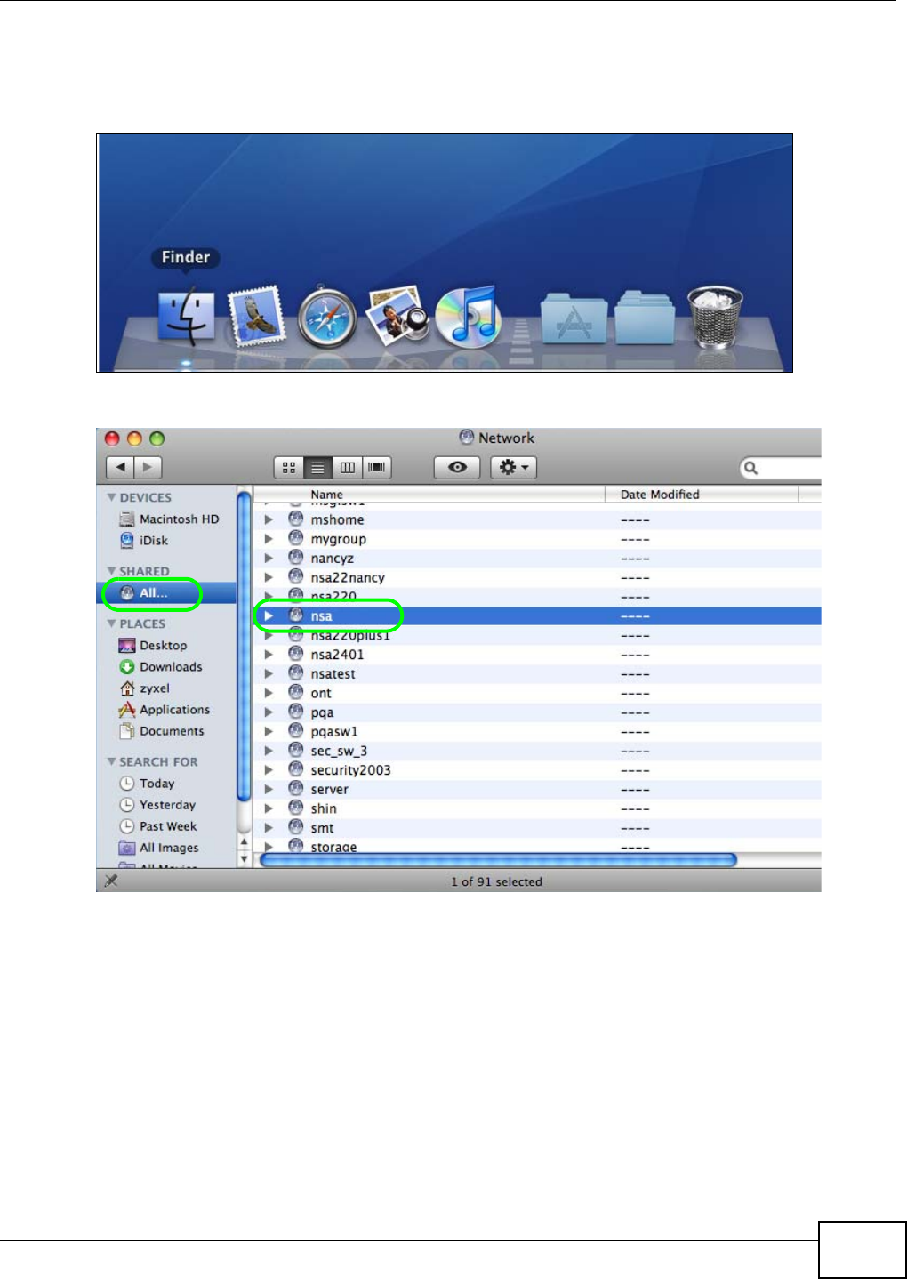This screenshot has height=1279, width=907.
Task: Open Applications in the sidebar
Action: coord(165,710)
